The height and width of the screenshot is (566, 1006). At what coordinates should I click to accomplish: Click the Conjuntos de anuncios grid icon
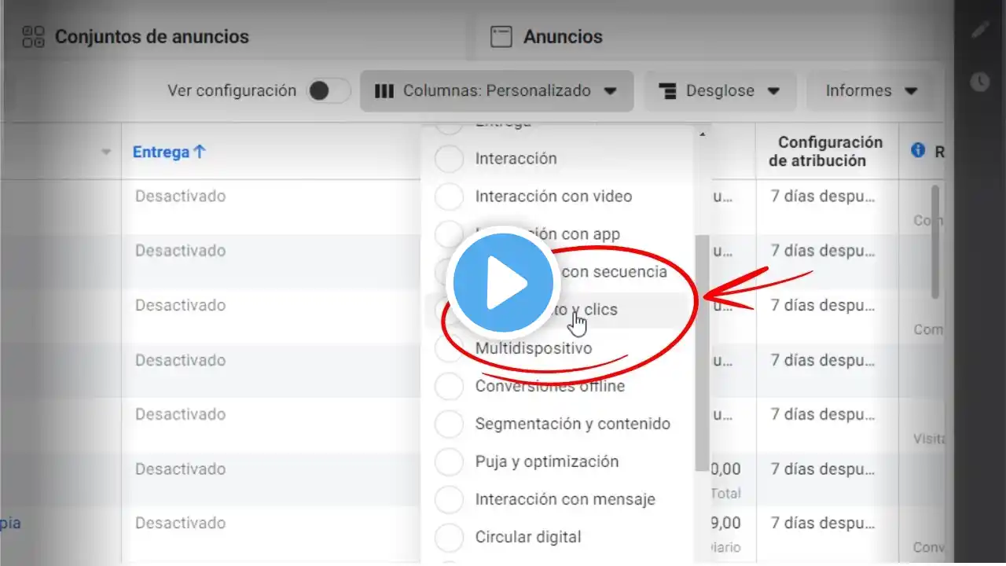tap(33, 36)
